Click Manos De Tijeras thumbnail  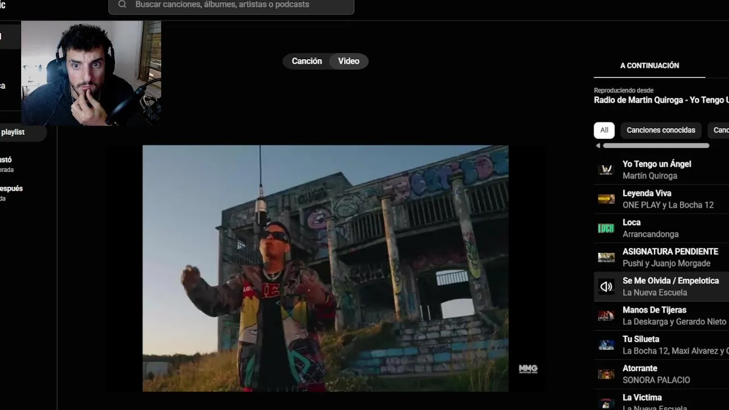point(606,315)
